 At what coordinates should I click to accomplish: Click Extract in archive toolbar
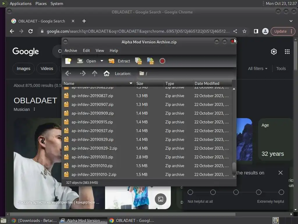[x=119, y=61]
